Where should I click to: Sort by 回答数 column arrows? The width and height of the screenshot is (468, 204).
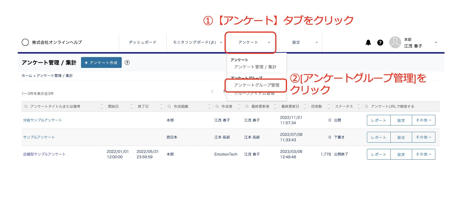point(329,107)
